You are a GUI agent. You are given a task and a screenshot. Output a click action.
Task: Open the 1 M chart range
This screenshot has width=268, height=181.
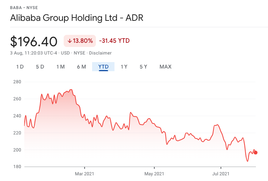pyautogui.click(x=60, y=67)
